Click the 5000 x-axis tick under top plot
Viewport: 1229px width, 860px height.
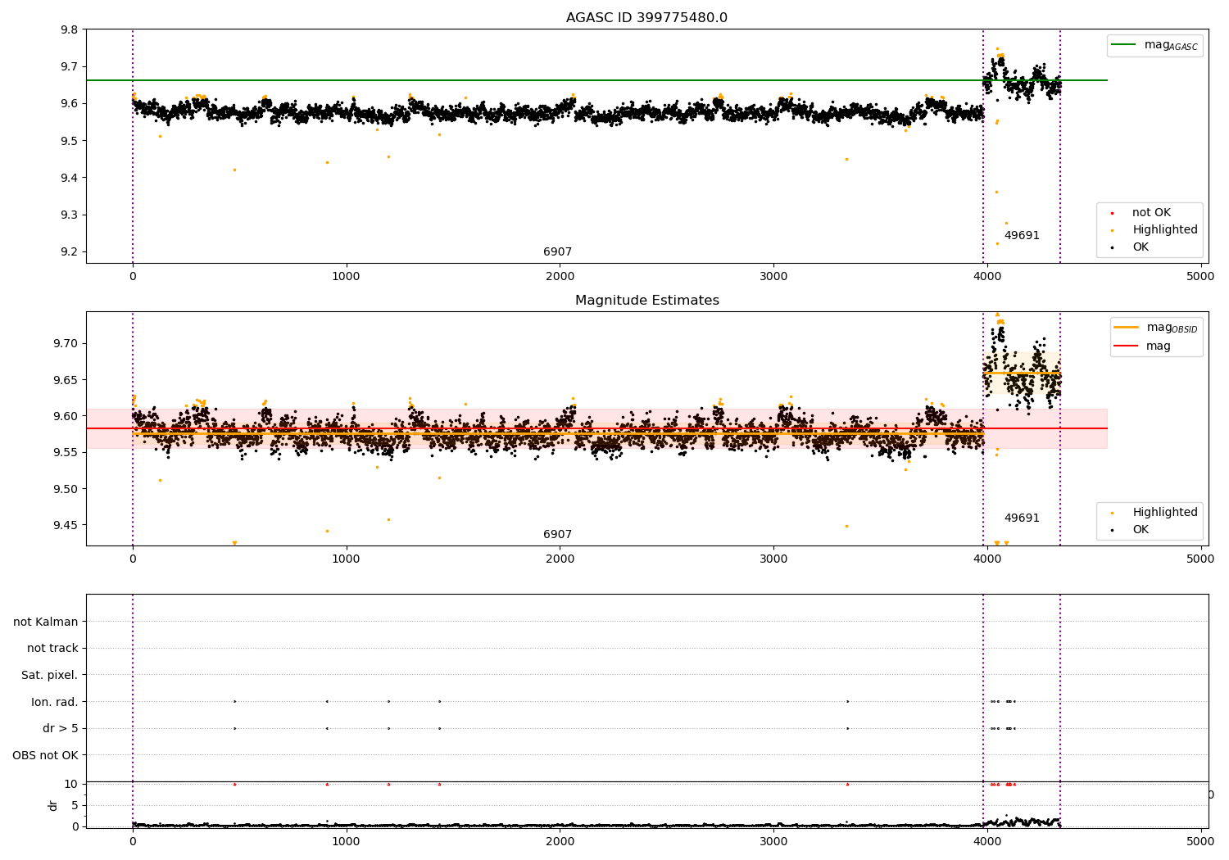1201,277
